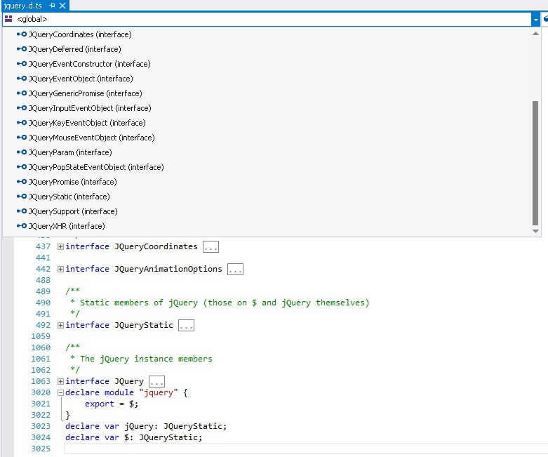
Task: Expand the JQuery interface at line 1063
Action: (60, 381)
